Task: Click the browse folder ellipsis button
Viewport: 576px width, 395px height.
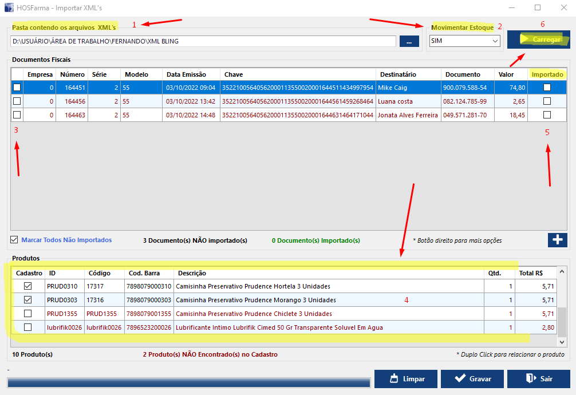Action: [x=409, y=41]
